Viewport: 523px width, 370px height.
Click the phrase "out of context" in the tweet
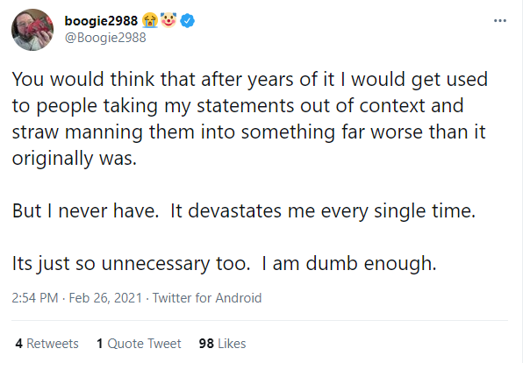pyautogui.click(x=362, y=106)
